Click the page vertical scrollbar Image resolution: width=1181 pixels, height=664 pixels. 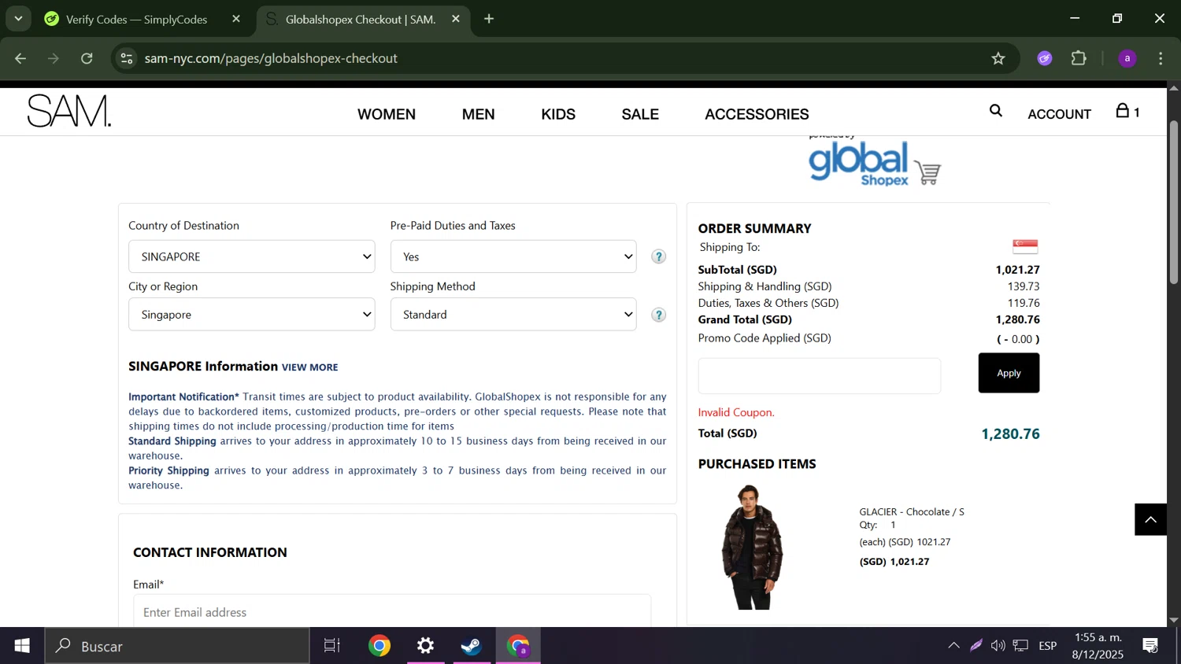coord(1173,202)
